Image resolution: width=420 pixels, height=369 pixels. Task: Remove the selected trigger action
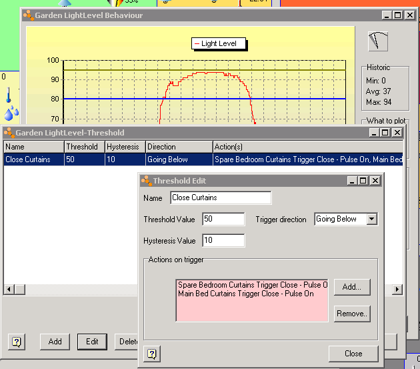tap(351, 313)
